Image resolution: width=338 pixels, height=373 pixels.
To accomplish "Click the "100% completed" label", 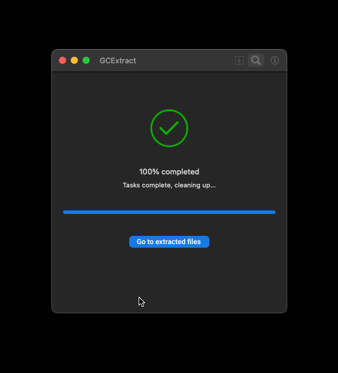I will (169, 172).
